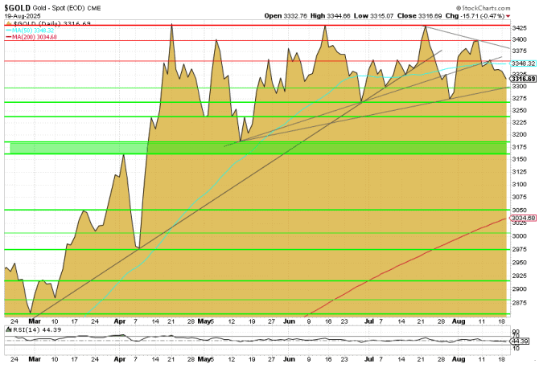
Task: Click the 3275 price axis label
Action: coord(519,99)
